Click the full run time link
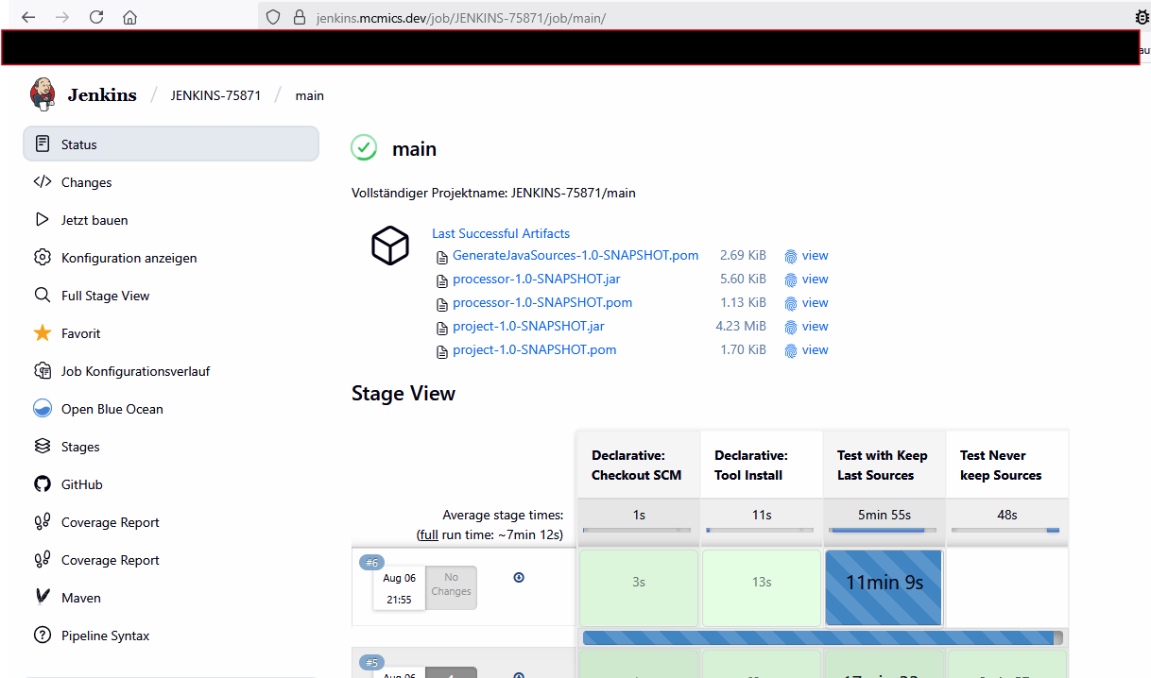The image size is (1151, 678). coord(429,534)
